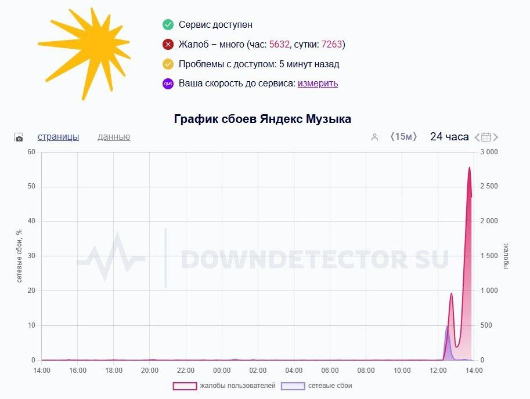
Task: Click the green service available checkmark
Action: [x=168, y=25]
